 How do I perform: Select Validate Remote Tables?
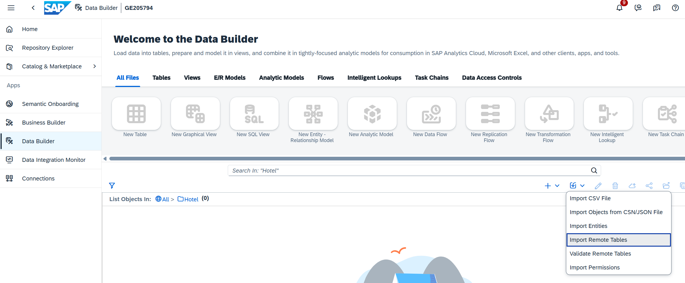coord(619,254)
